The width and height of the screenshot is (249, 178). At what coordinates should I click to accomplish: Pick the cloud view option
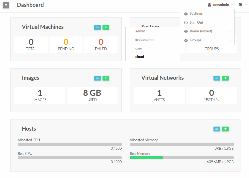click(x=153, y=57)
